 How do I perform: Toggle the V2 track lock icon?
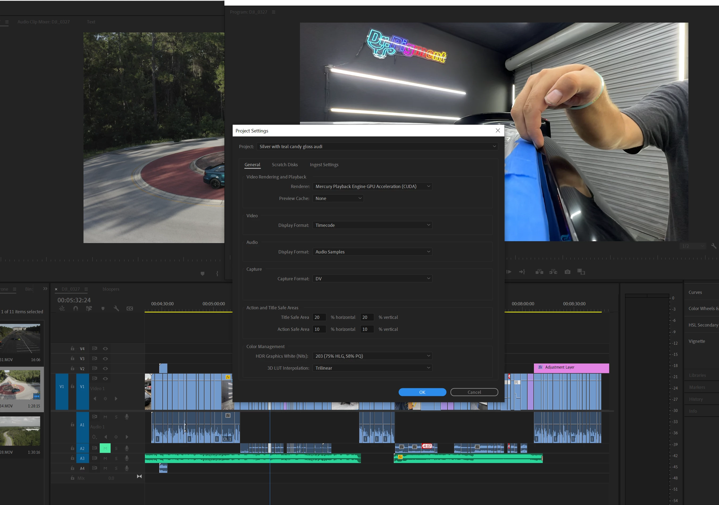[x=72, y=368]
